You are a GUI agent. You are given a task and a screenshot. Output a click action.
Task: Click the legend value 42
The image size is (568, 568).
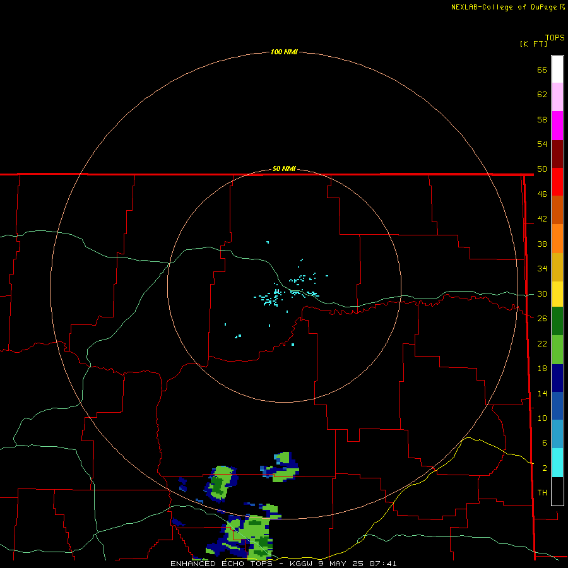pos(542,219)
